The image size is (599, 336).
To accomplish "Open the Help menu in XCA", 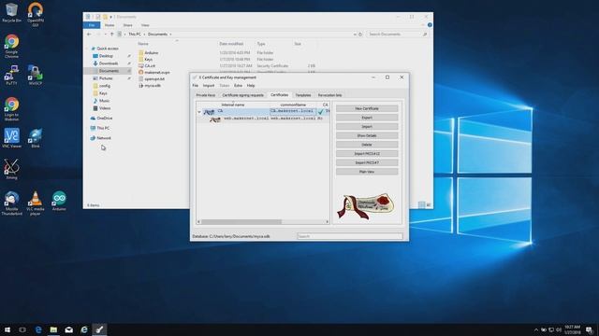I will [251, 85].
